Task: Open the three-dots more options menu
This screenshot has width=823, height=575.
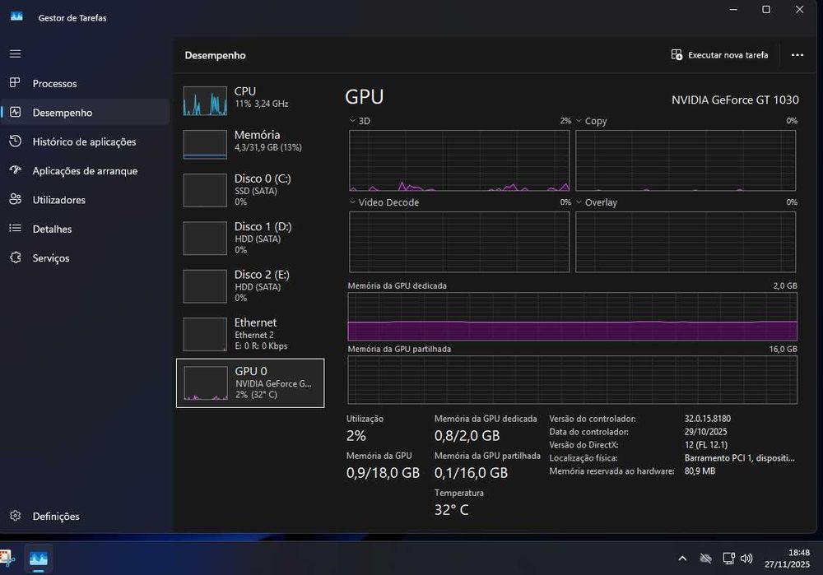Action: 797,55
